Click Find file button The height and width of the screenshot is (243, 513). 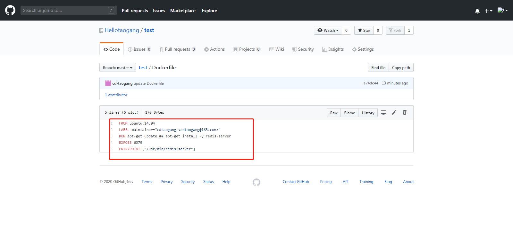tap(378, 67)
